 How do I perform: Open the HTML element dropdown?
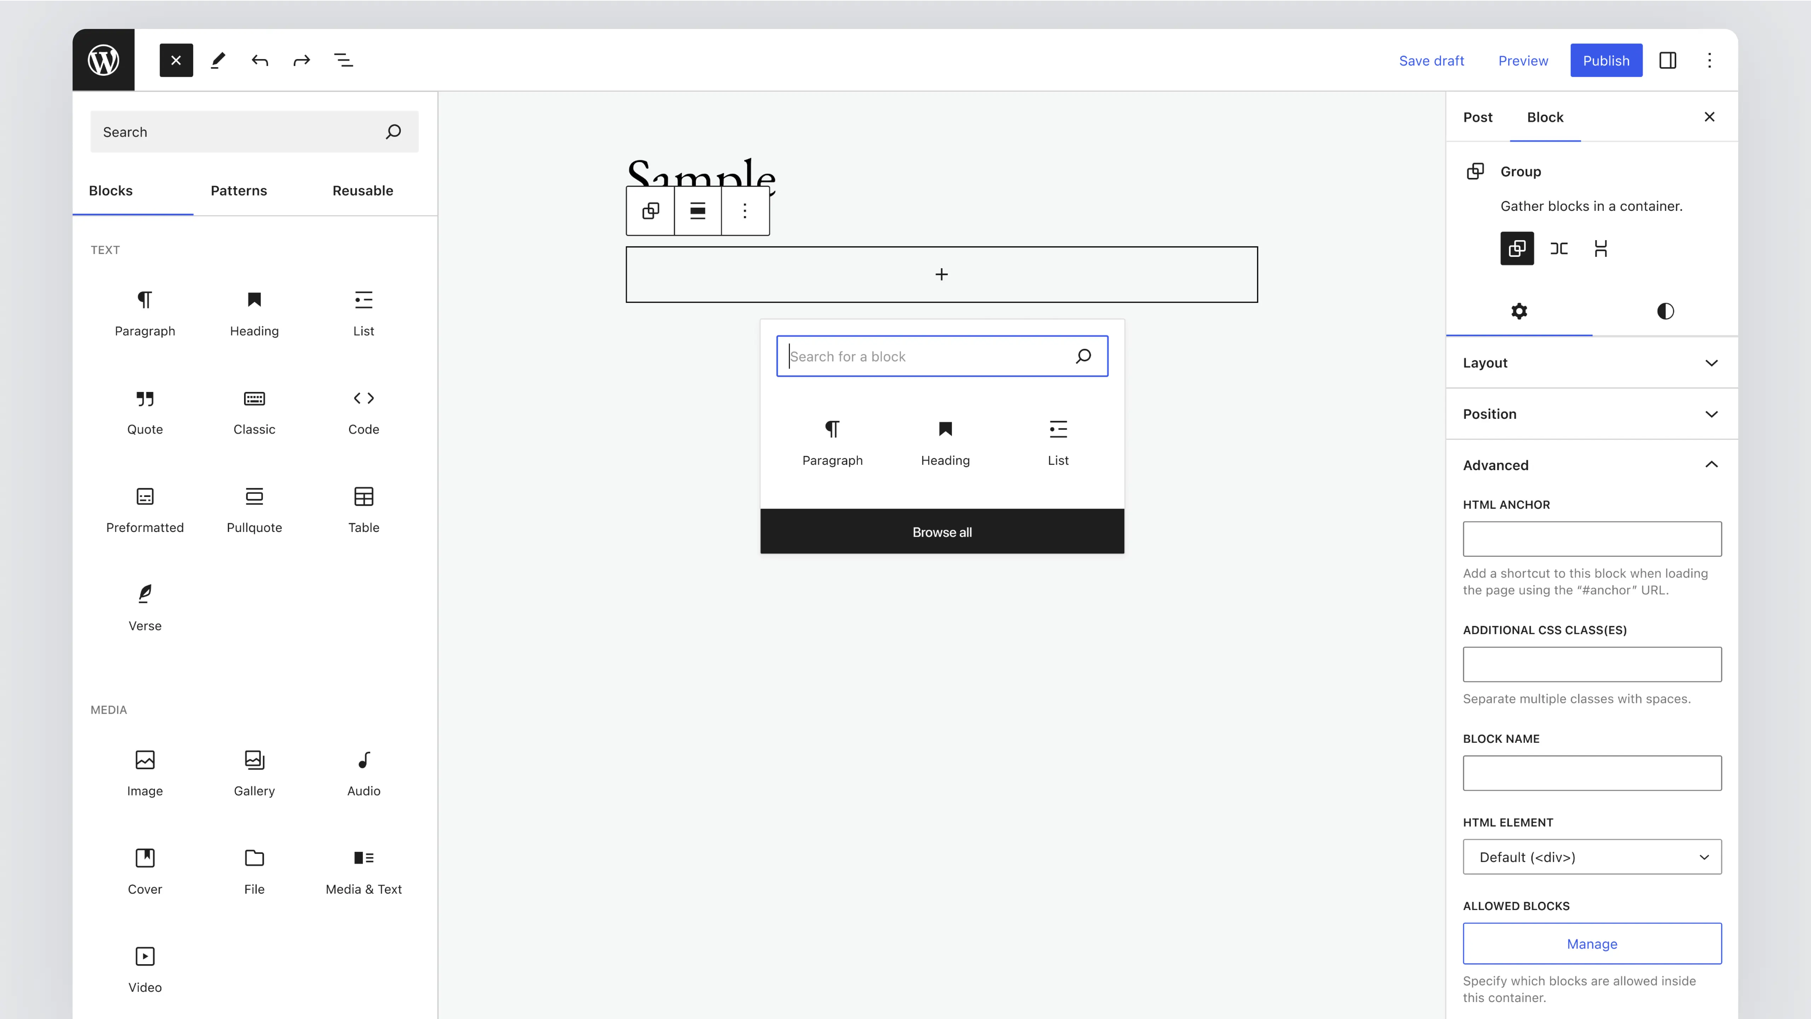coord(1592,857)
